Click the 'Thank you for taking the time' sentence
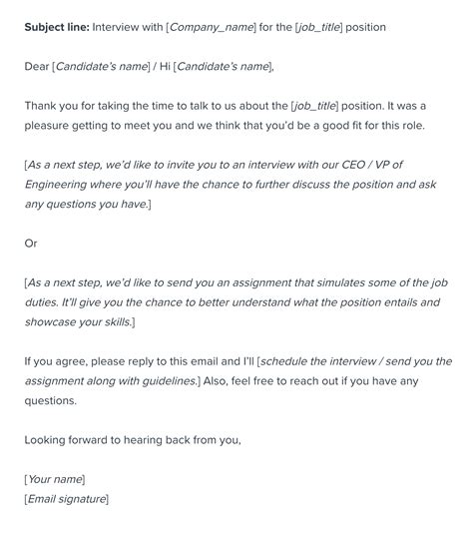Viewport: 473px width, 537px height. point(226,106)
